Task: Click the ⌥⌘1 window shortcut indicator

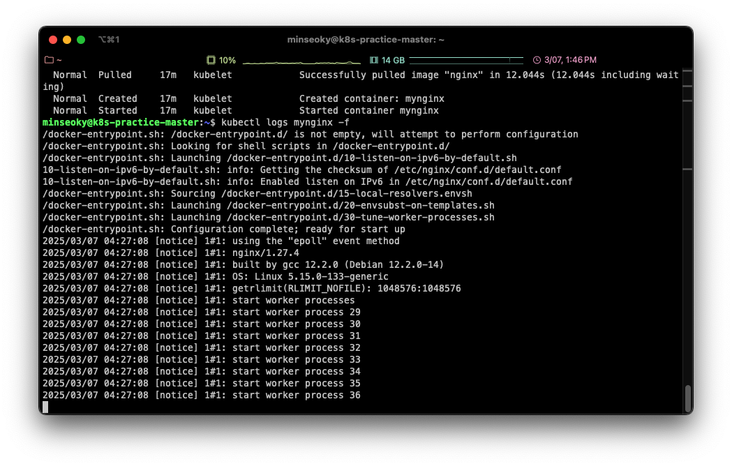Action: click(109, 40)
